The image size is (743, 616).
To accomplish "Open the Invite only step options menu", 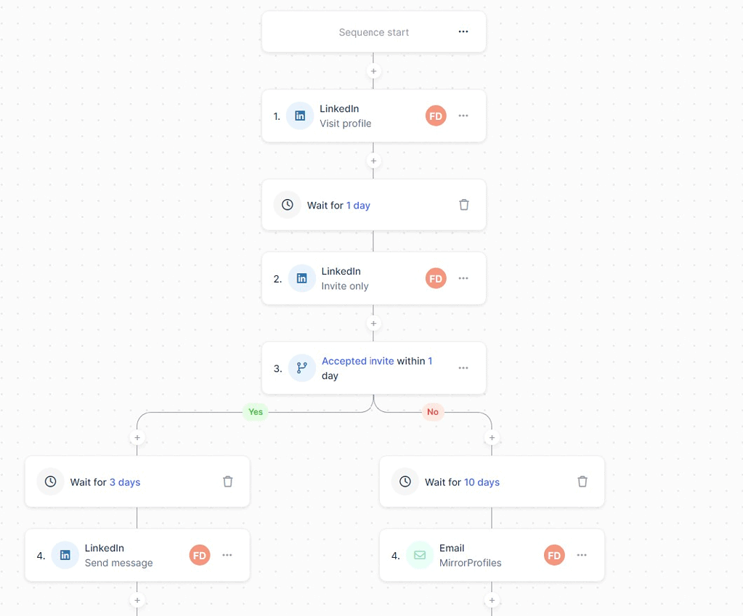I will coord(463,277).
